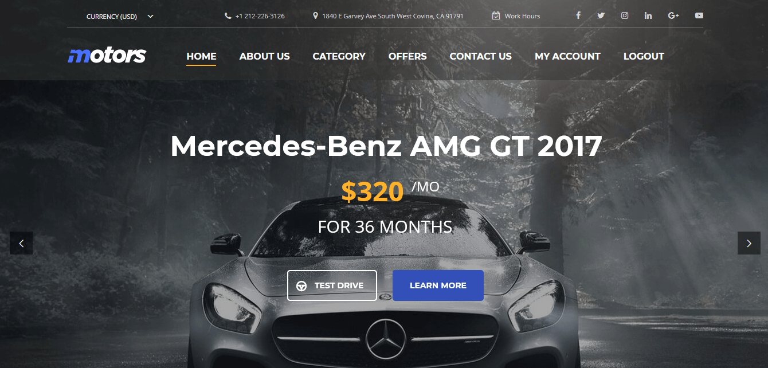The image size is (768, 368).
Task: Click the Work Hours calendar icon
Action: click(496, 16)
